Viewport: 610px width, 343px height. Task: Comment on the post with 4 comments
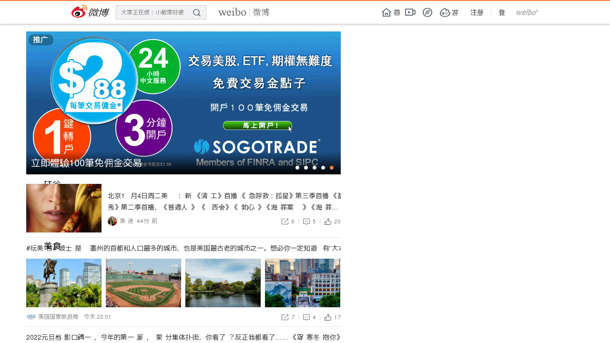(309, 317)
